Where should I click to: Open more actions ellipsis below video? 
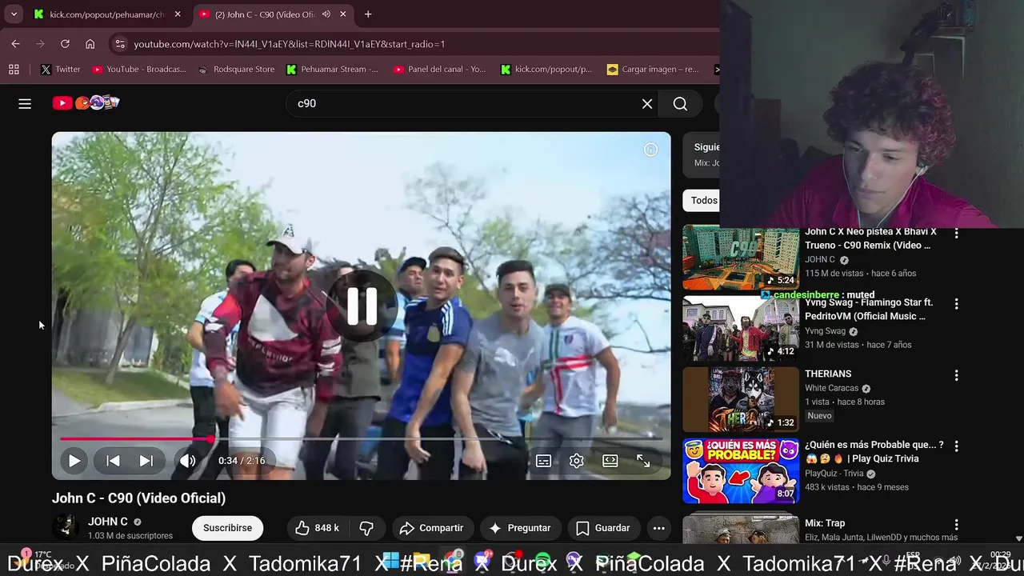pos(658,528)
